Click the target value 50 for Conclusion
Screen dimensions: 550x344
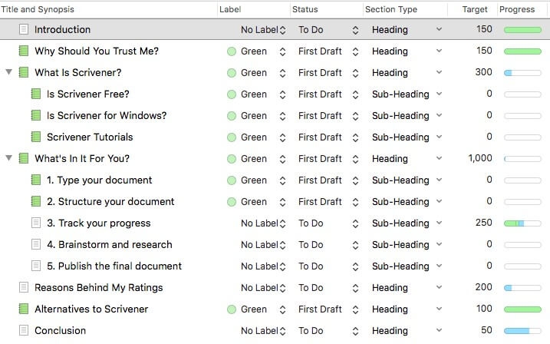pyautogui.click(x=486, y=330)
